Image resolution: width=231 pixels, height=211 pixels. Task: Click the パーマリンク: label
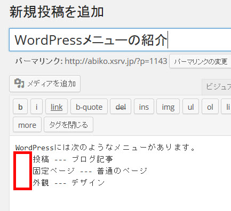[x=39, y=61]
